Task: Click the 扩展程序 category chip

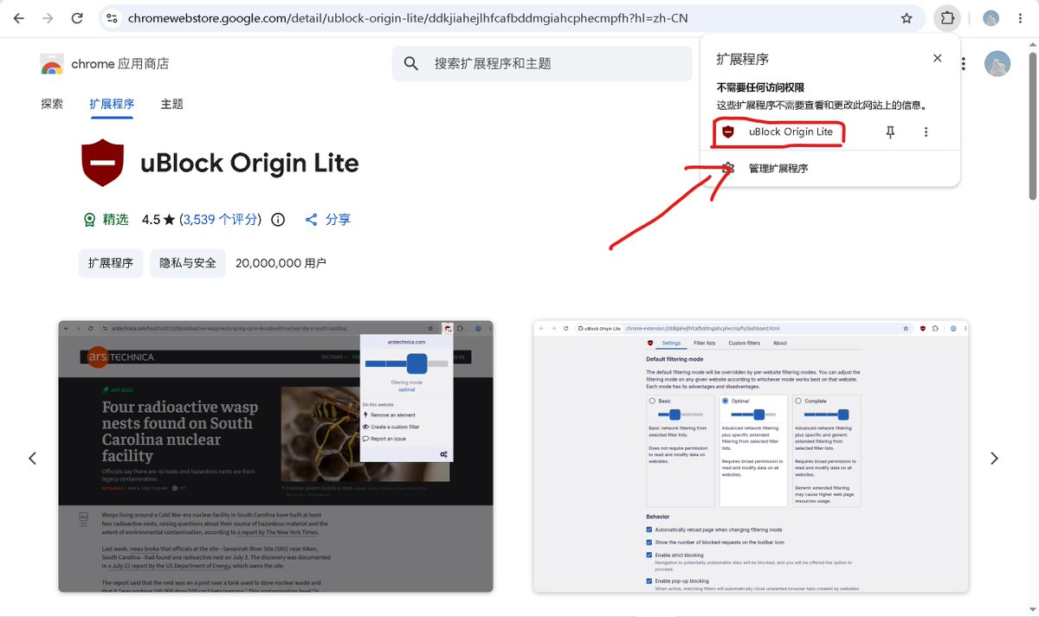Action: click(110, 263)
